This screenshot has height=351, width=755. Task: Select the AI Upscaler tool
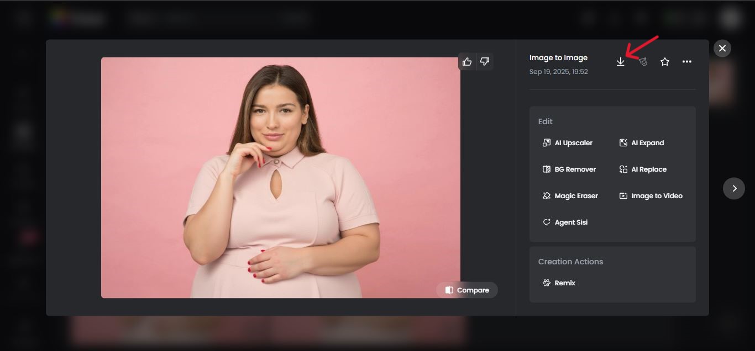(x=573, y=142)
